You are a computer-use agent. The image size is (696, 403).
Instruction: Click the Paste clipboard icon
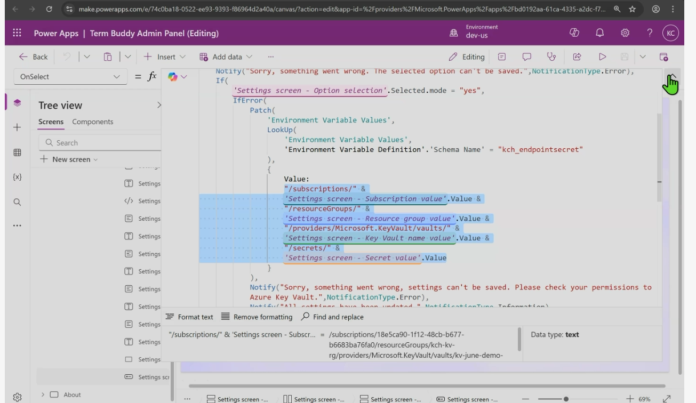tap(107, 57)
